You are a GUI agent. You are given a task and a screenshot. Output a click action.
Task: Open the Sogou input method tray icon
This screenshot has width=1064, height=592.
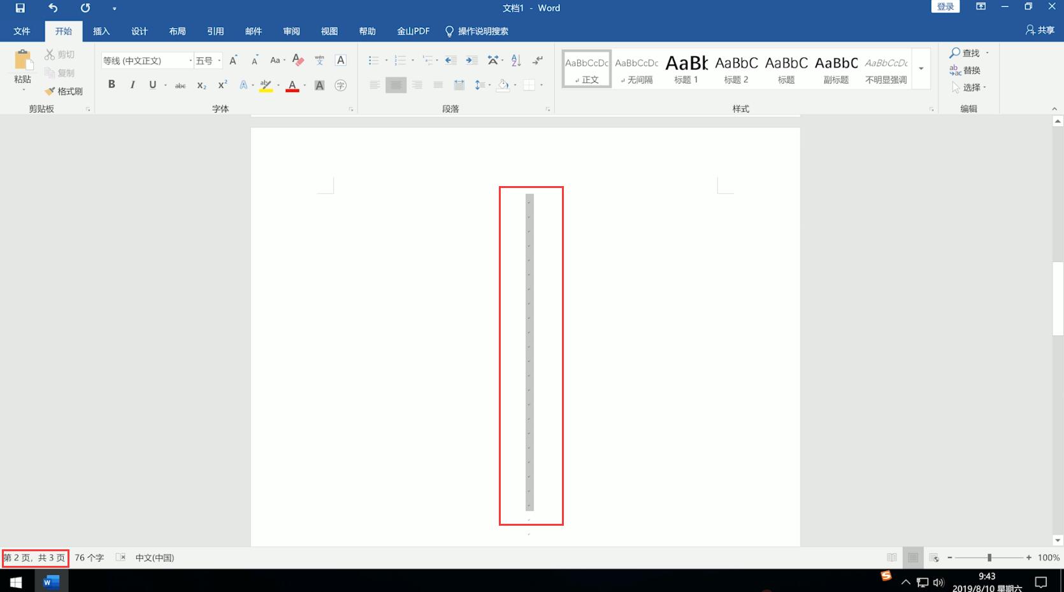(886, 576)
